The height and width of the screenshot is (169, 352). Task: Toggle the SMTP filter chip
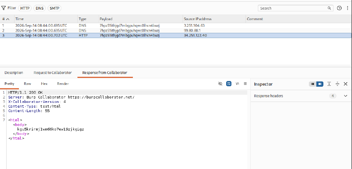click(54, 8)
